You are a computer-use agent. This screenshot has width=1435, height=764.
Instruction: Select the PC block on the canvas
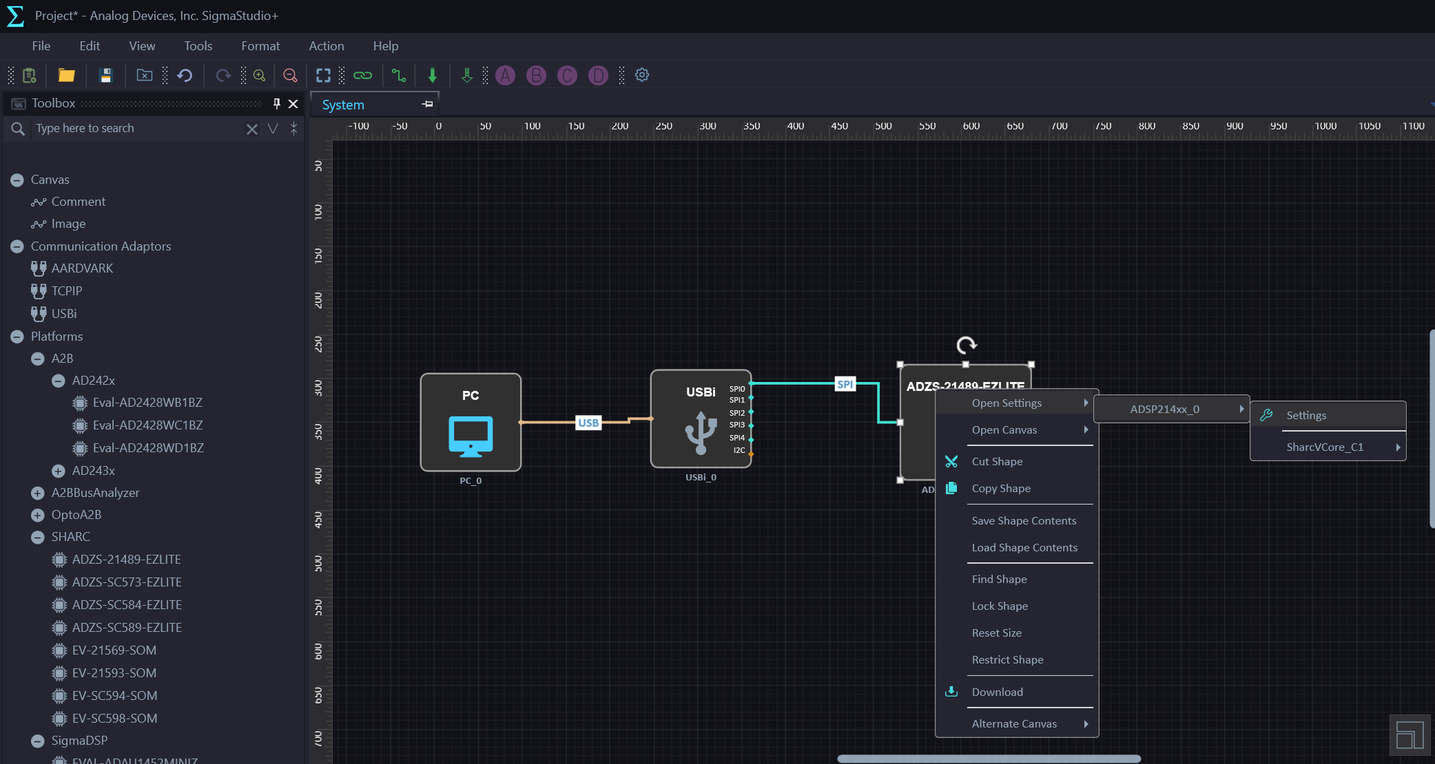coord(471,422)
